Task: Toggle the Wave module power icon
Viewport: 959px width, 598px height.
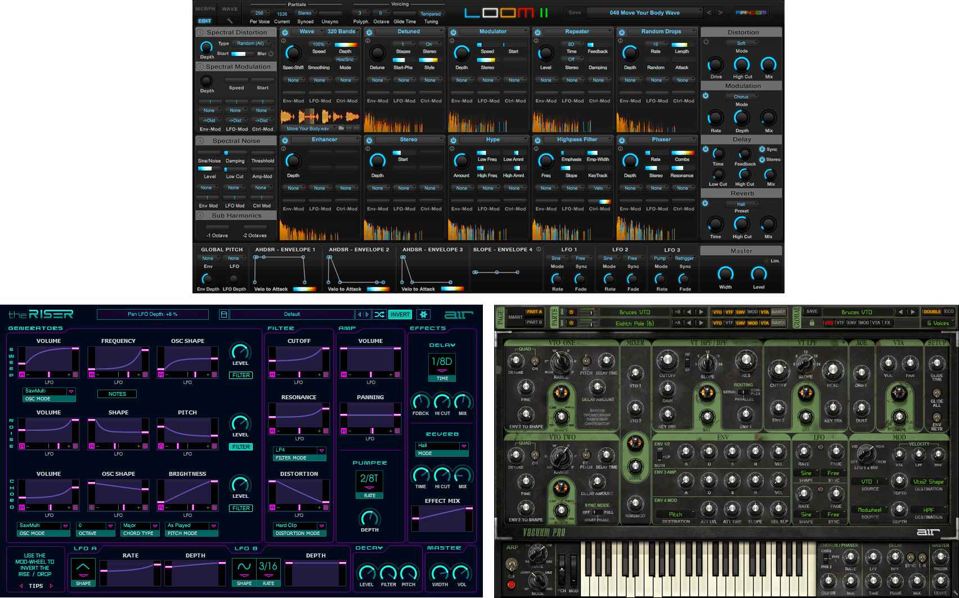Action: tap(285, 32)
